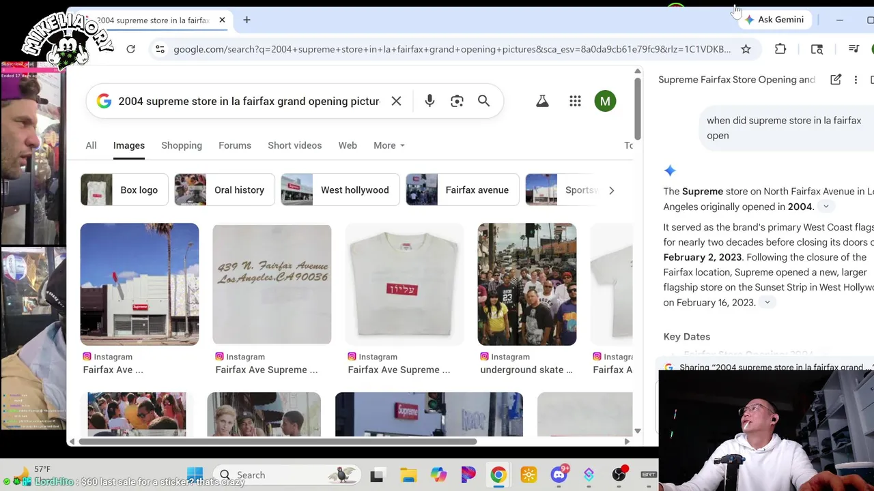This screenshot has height=491, width=874.
Task: Switch to the Shopping tab
Action: 182,145
